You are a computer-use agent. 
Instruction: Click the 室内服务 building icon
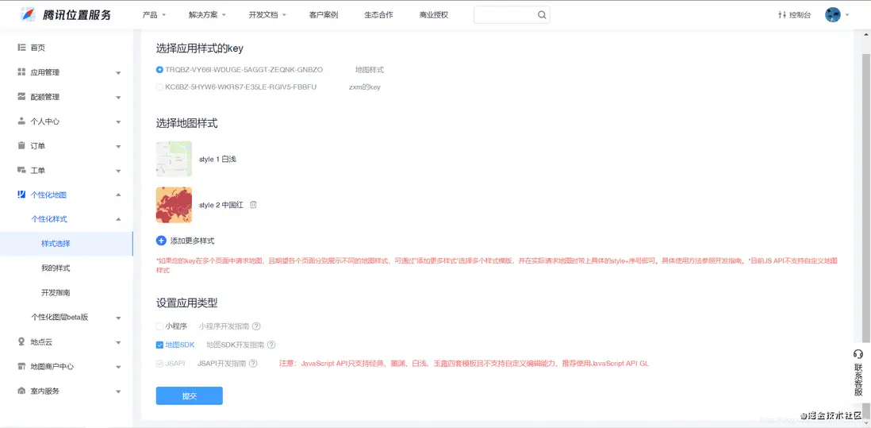(21, 391)
